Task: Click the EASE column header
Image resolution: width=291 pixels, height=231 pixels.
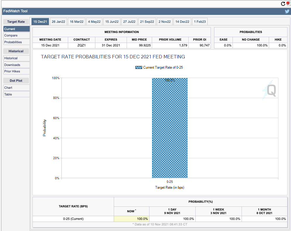Action: tap(223, 40)
